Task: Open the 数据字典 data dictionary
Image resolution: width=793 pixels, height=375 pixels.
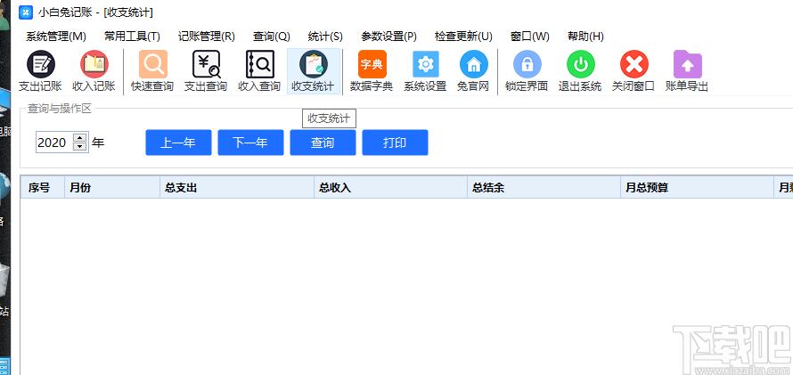Action: pos(372,71)
